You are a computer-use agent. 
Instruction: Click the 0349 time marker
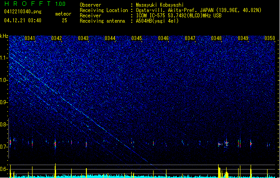pyautogui.click(x=243, y=38)
